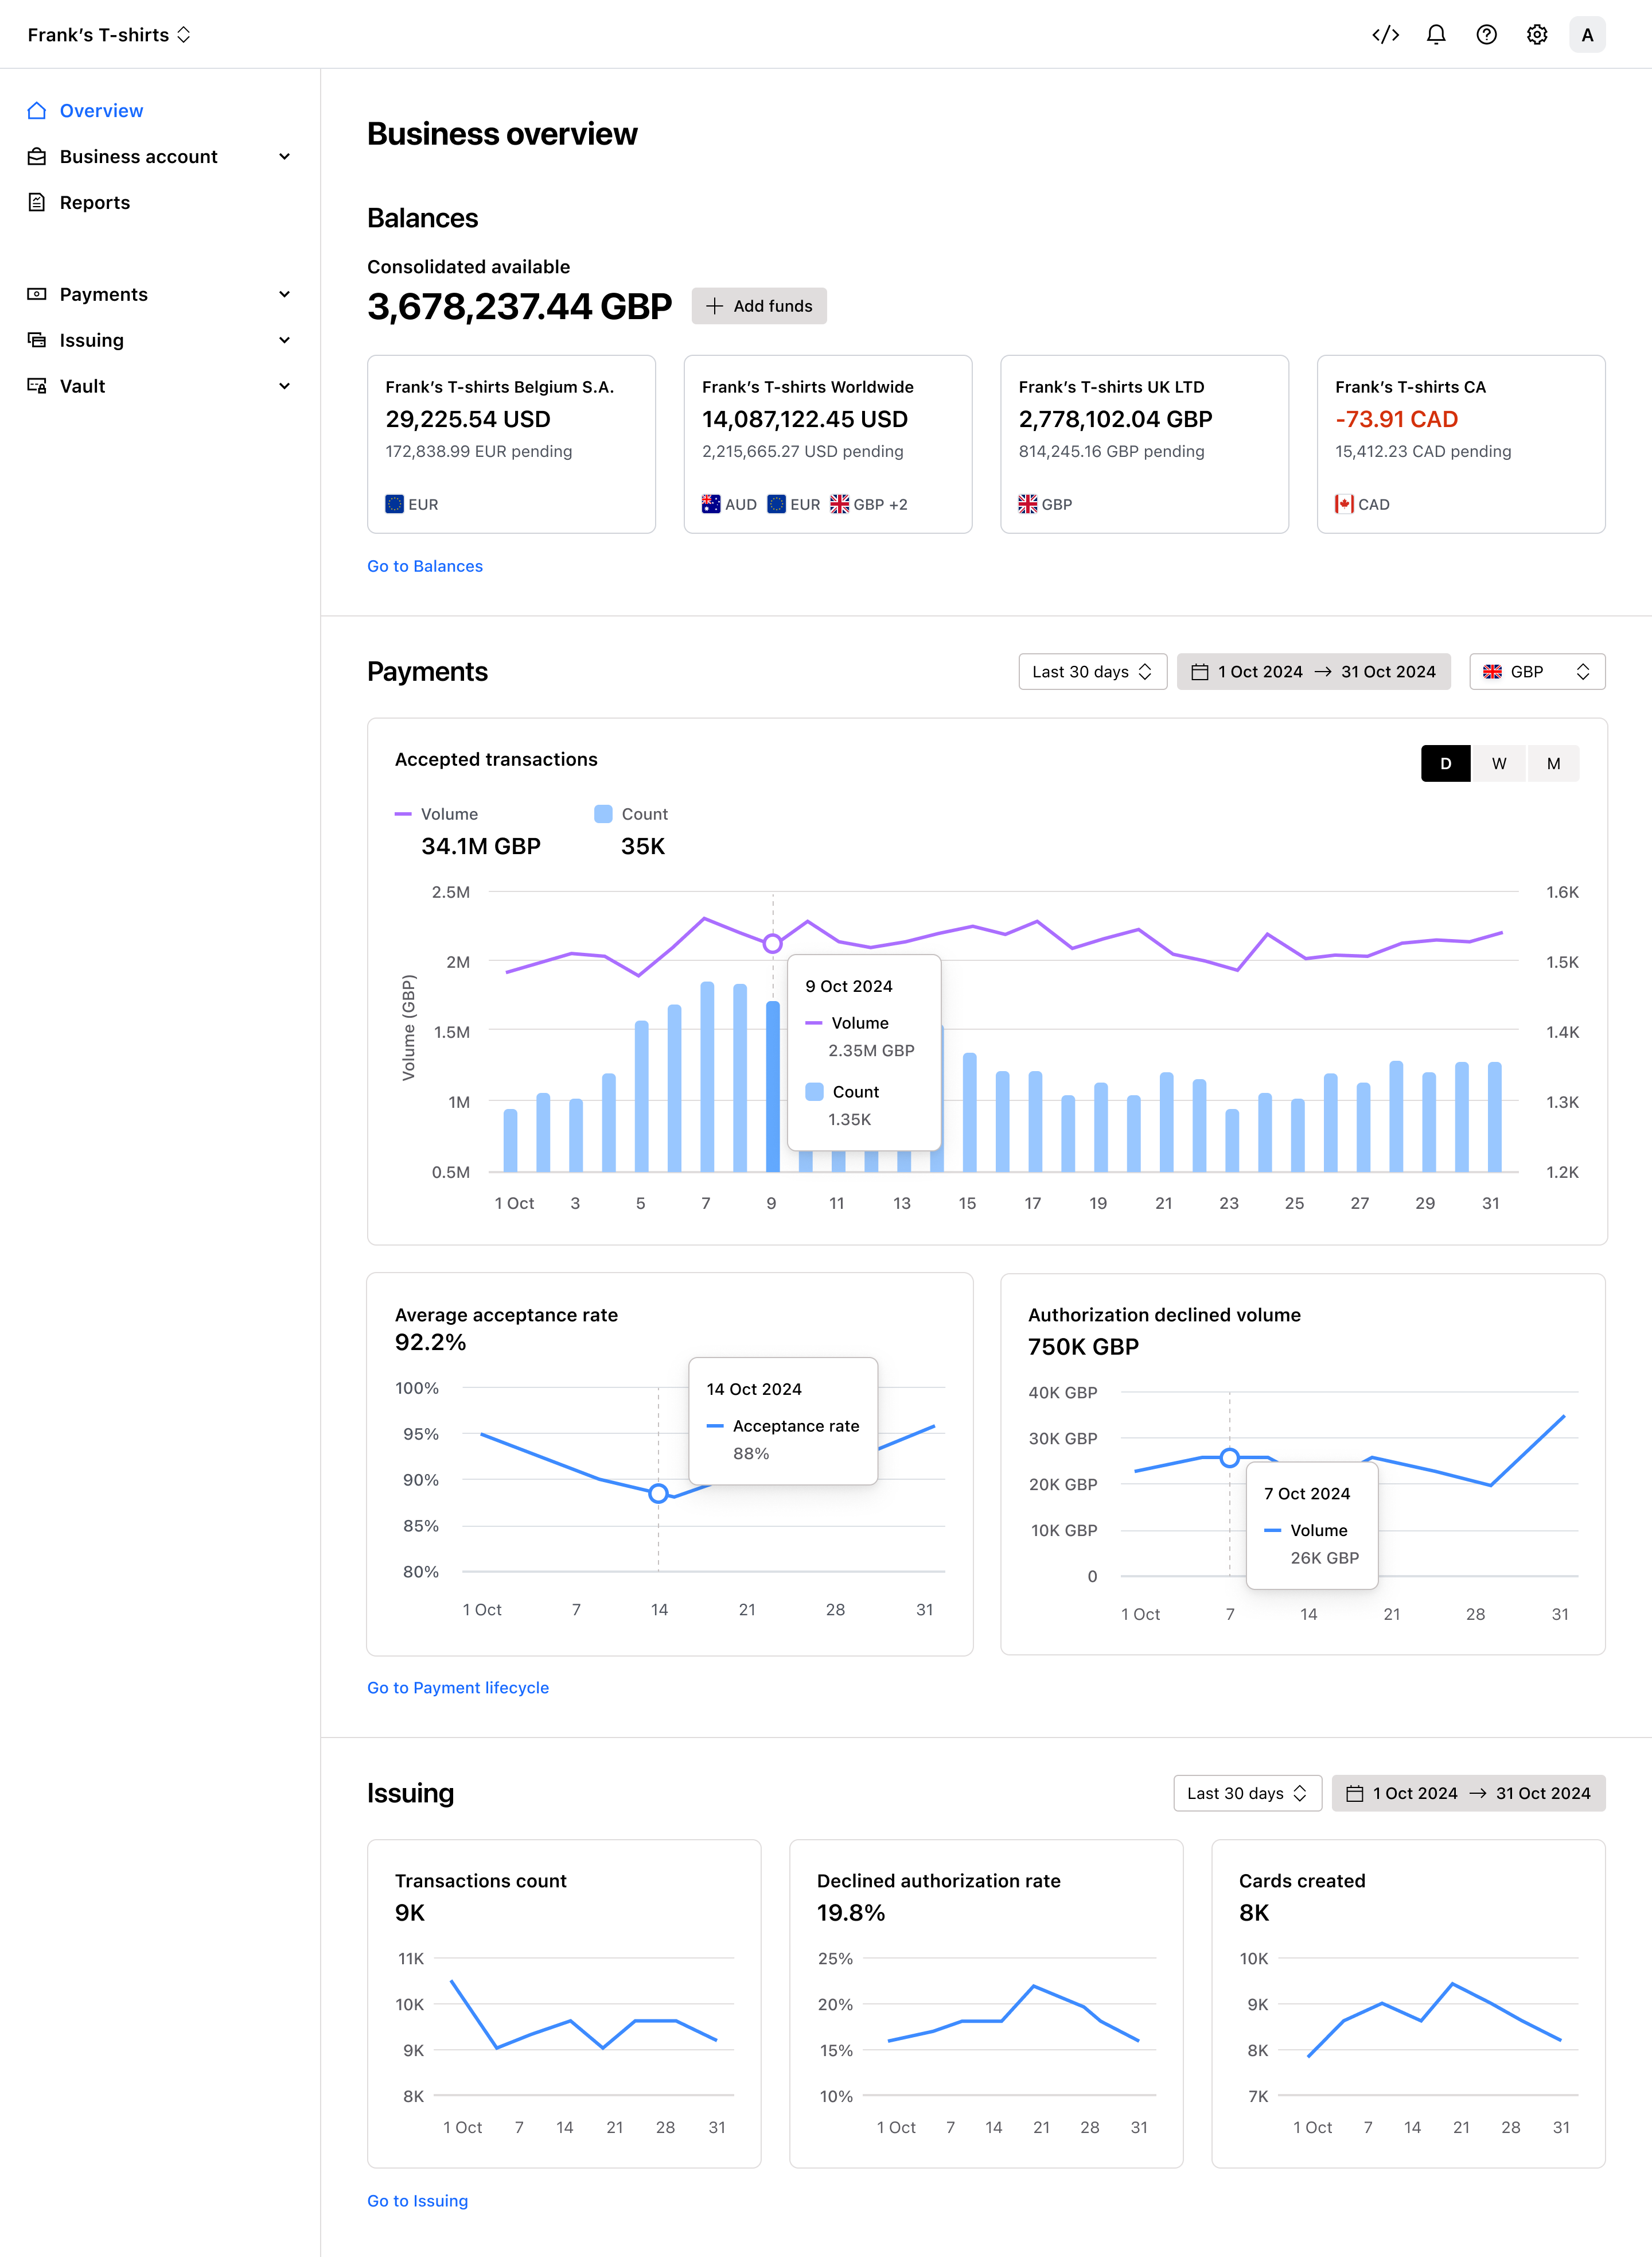Image resolution: width=1652 pixels, height=2257 pixels.
Task: Open settings gear icon
Action: tap(1537, 35)
